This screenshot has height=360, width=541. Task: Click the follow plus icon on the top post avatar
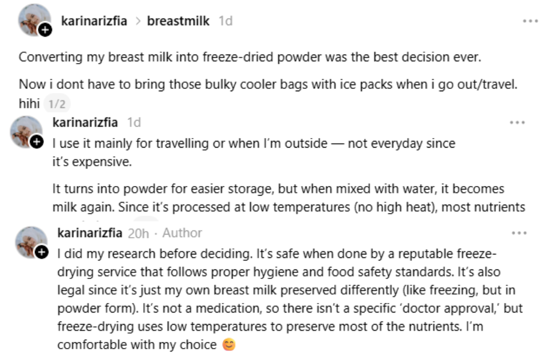click(x=44, y=30)
